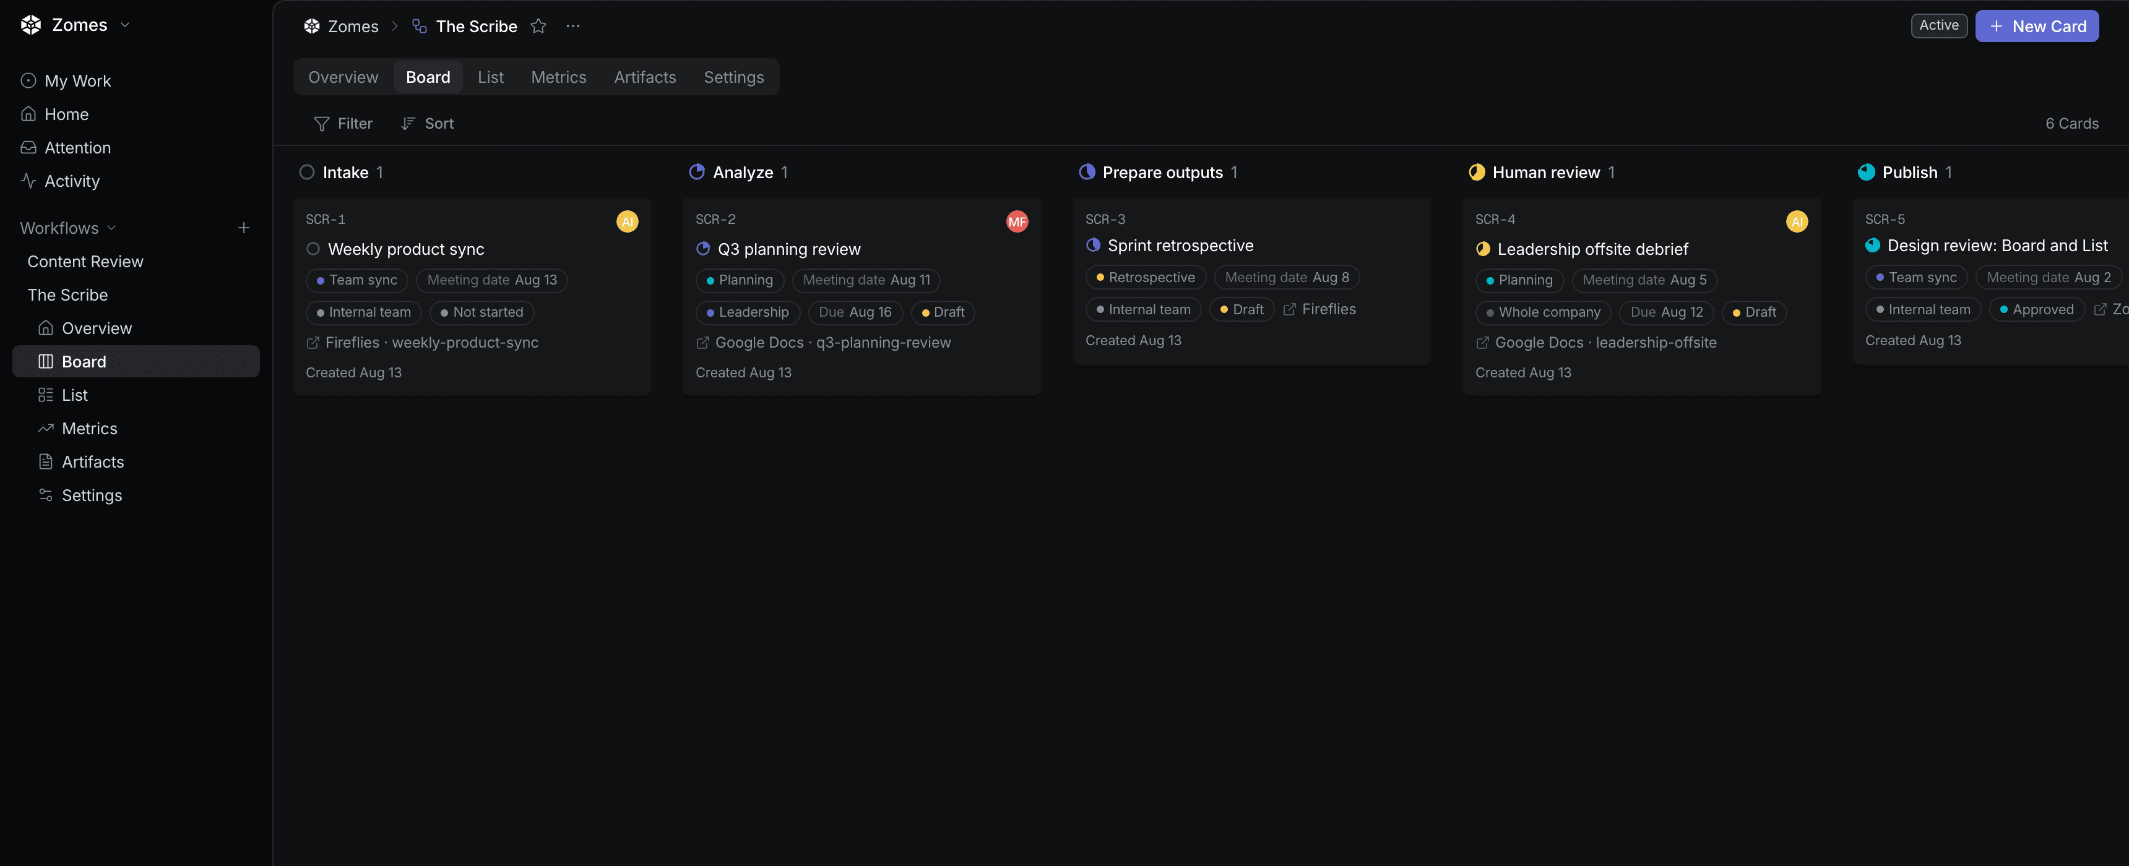This screenshot has height=866, width=2129.
Task: Click the Retrospective tag on SCR-3
Action: [1146, 278]
